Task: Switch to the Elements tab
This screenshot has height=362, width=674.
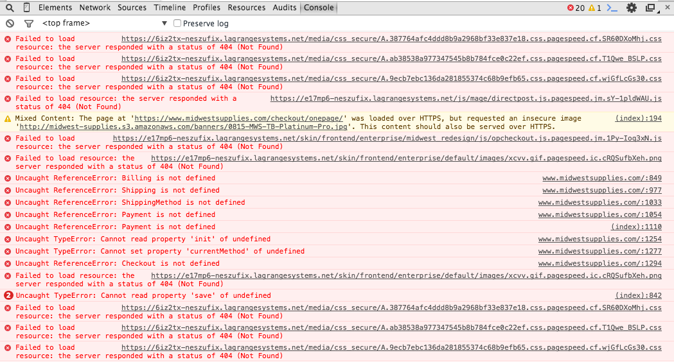Action: pos(55,7)
